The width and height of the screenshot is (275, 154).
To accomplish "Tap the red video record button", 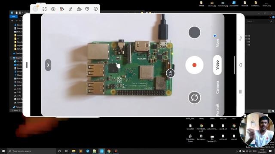I will pyautogui.click(x=194, y=65).
